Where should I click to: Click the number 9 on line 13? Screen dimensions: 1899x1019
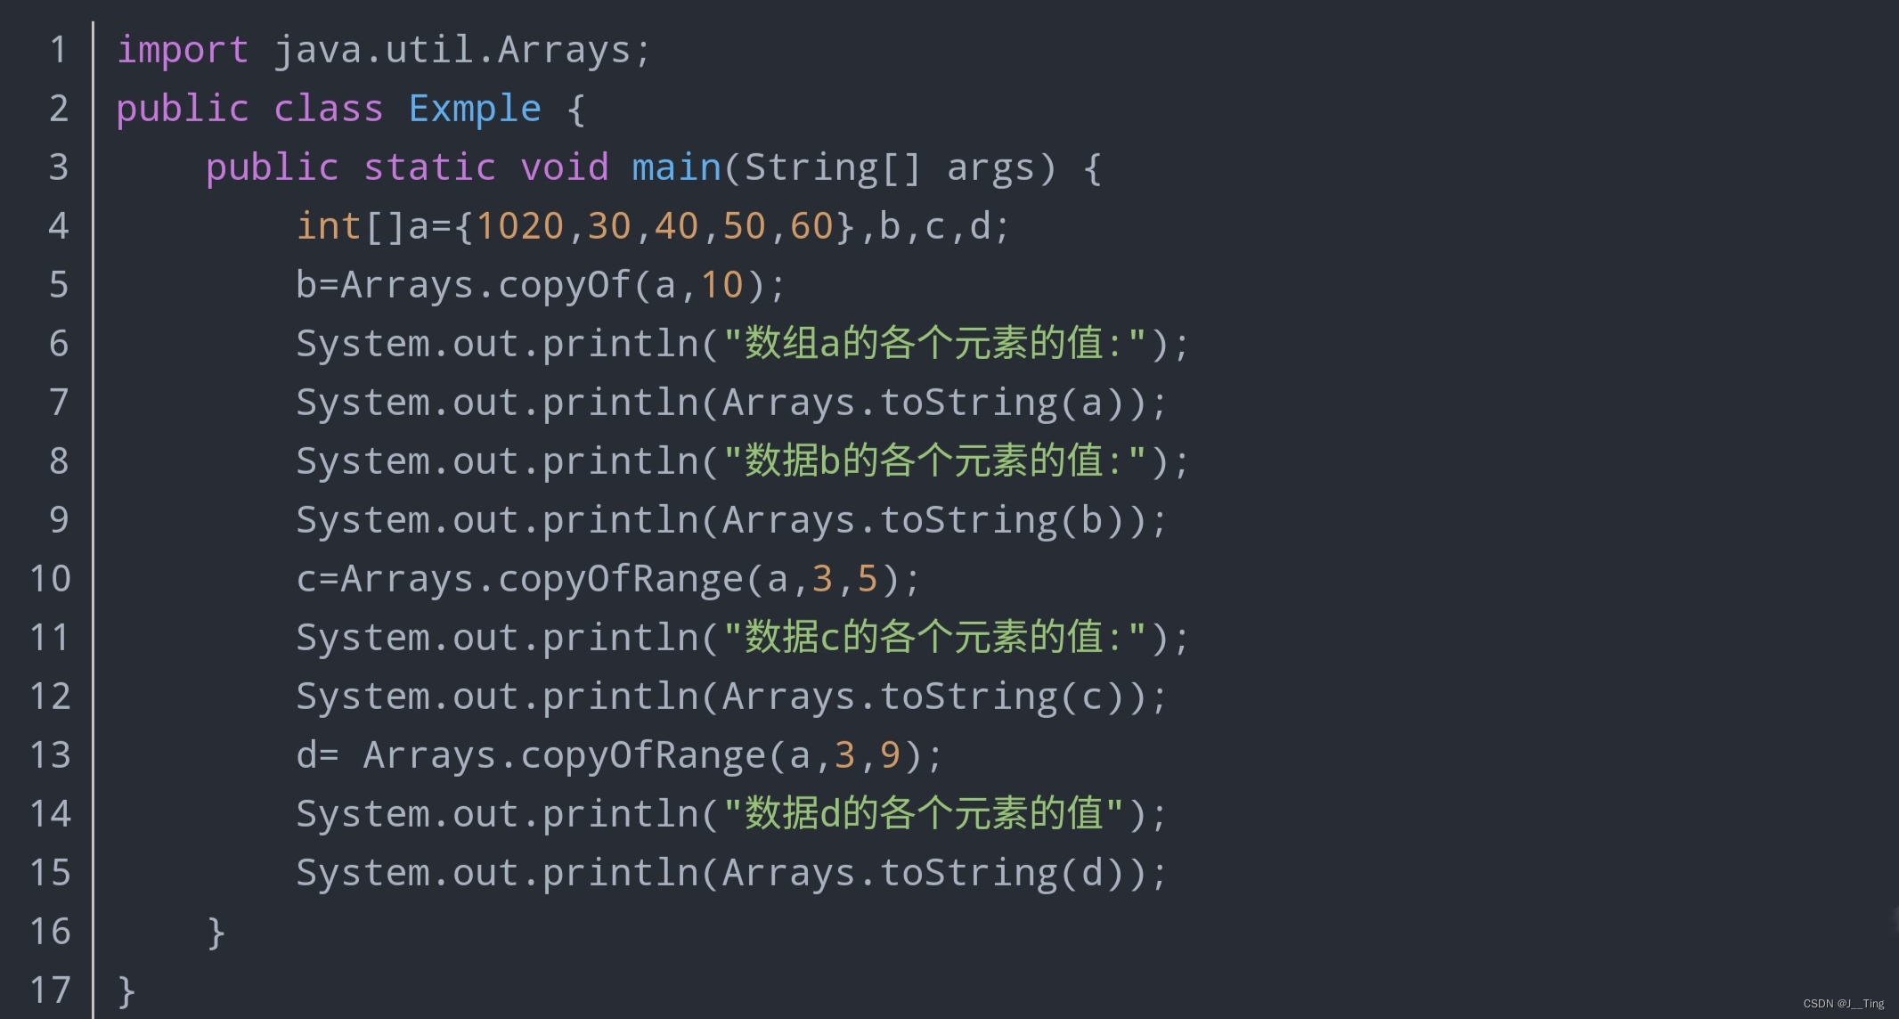[890, 755]
